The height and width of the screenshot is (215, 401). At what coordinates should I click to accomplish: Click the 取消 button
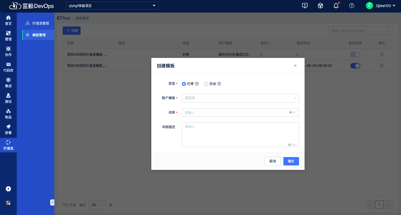273,161
